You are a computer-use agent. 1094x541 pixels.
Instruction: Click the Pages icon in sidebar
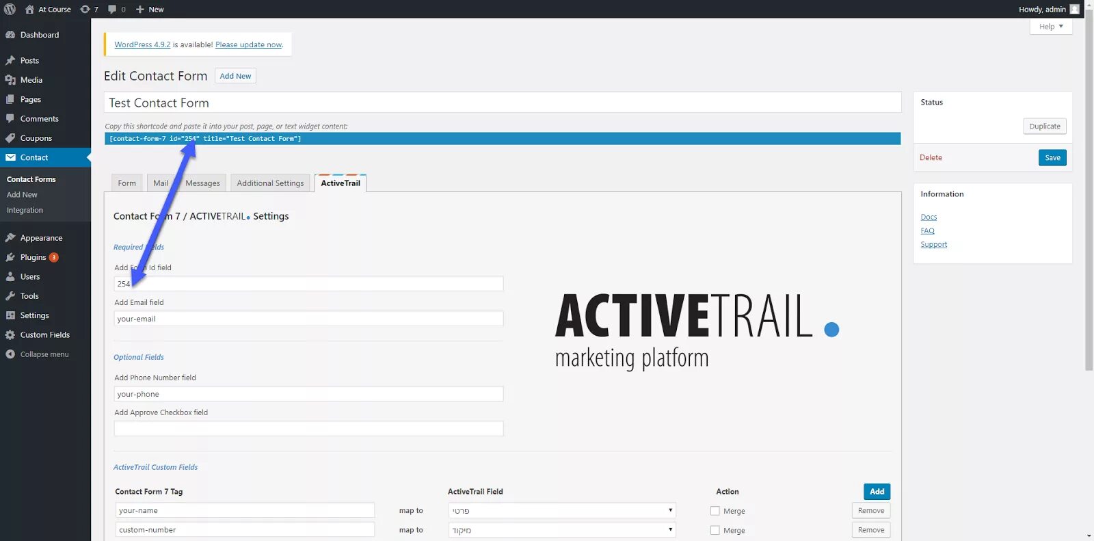(10, 99)
